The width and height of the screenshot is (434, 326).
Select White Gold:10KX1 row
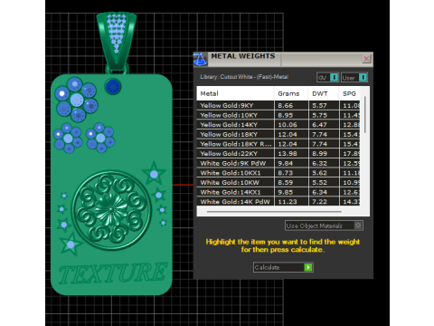(x=278, y=173)
